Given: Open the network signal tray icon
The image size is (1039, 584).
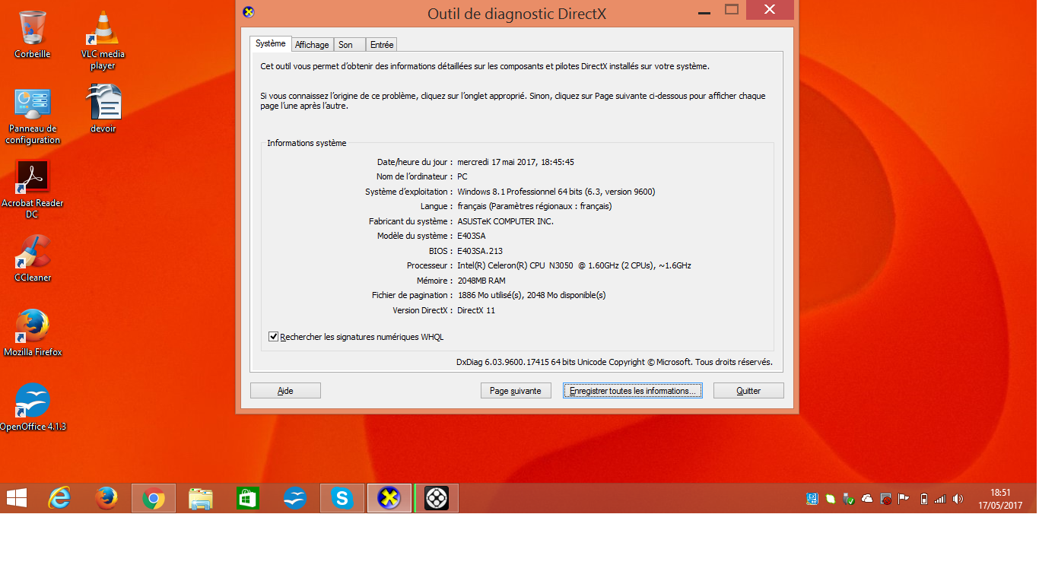Looking at the screenshot, I should 940,499.
